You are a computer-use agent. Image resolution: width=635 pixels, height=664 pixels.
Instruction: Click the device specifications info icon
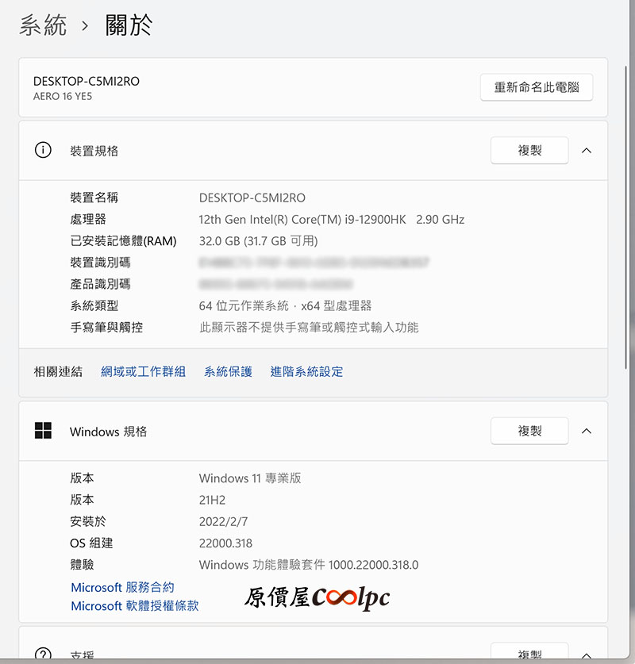point(43,150)
